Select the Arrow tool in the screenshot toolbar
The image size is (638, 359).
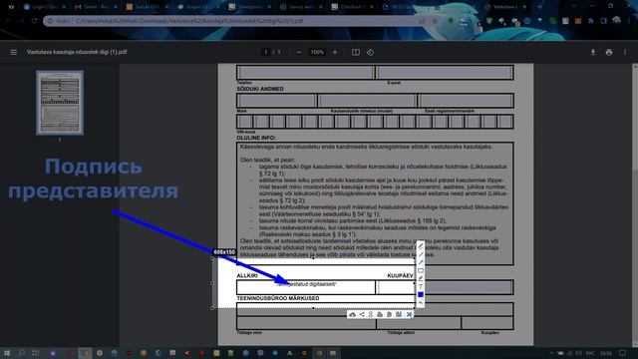(421, 262)
